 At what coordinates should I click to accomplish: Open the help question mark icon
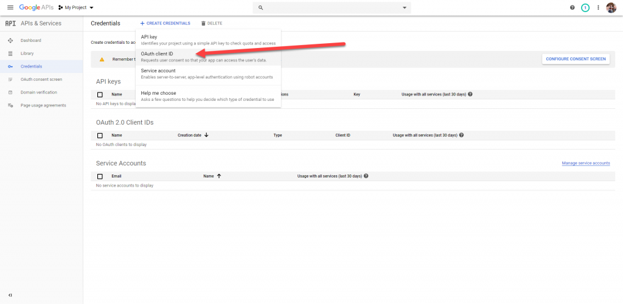click(x=572, y=7)
